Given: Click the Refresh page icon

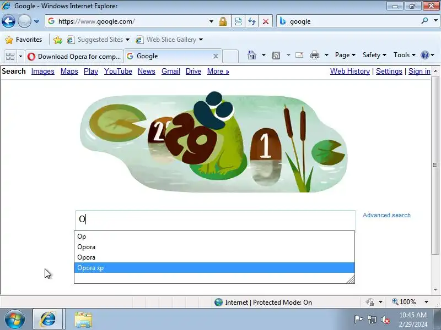Looking at the screenshot, I should (x=252, y=21).
